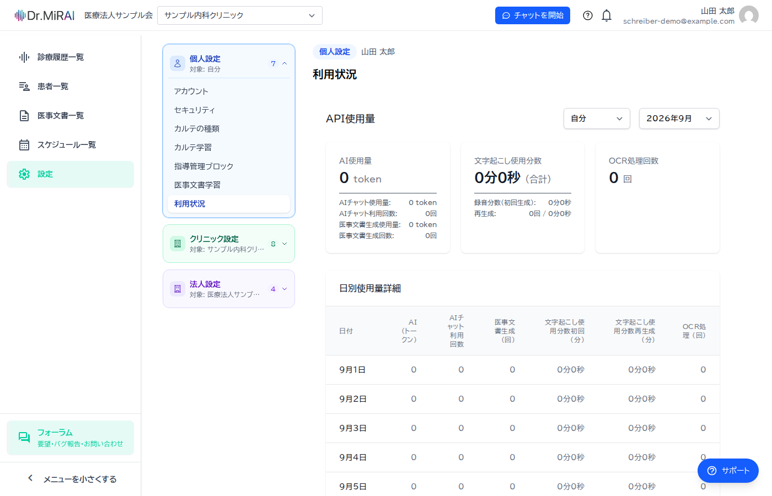
Task: Open the notifications bell
Action: [607, 15]
